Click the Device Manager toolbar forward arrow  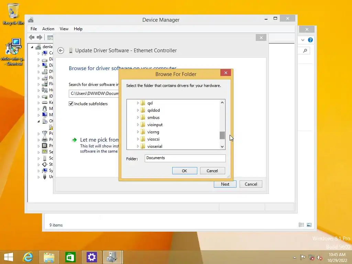tap(40, 37)
